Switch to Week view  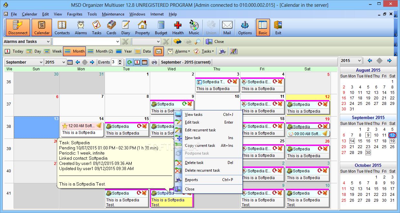coord(53,51)
